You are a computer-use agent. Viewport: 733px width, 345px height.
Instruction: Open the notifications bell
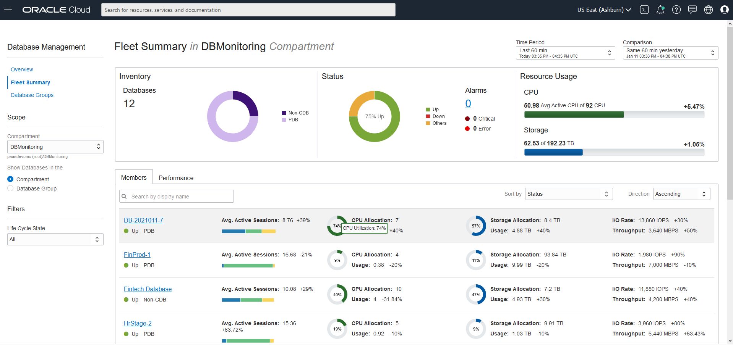(660, 10)
